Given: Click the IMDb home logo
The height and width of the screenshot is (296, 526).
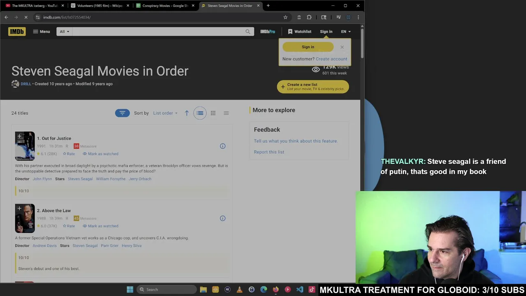Looking at the screenshot, I should [x=17, y=32].
